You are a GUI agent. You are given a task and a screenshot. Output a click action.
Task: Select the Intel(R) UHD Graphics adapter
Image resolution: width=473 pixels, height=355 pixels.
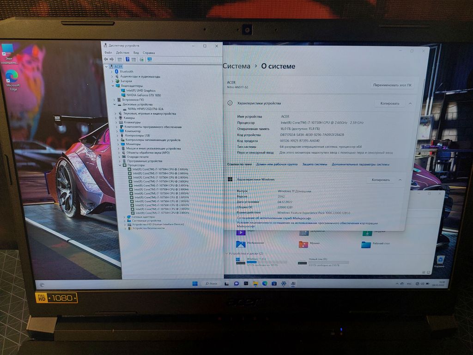(141, 91)
